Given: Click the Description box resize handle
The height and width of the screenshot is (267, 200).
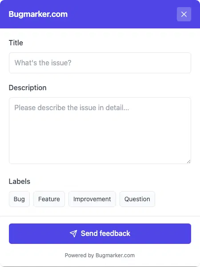Looking at the screenshot, I should point(188,162).
